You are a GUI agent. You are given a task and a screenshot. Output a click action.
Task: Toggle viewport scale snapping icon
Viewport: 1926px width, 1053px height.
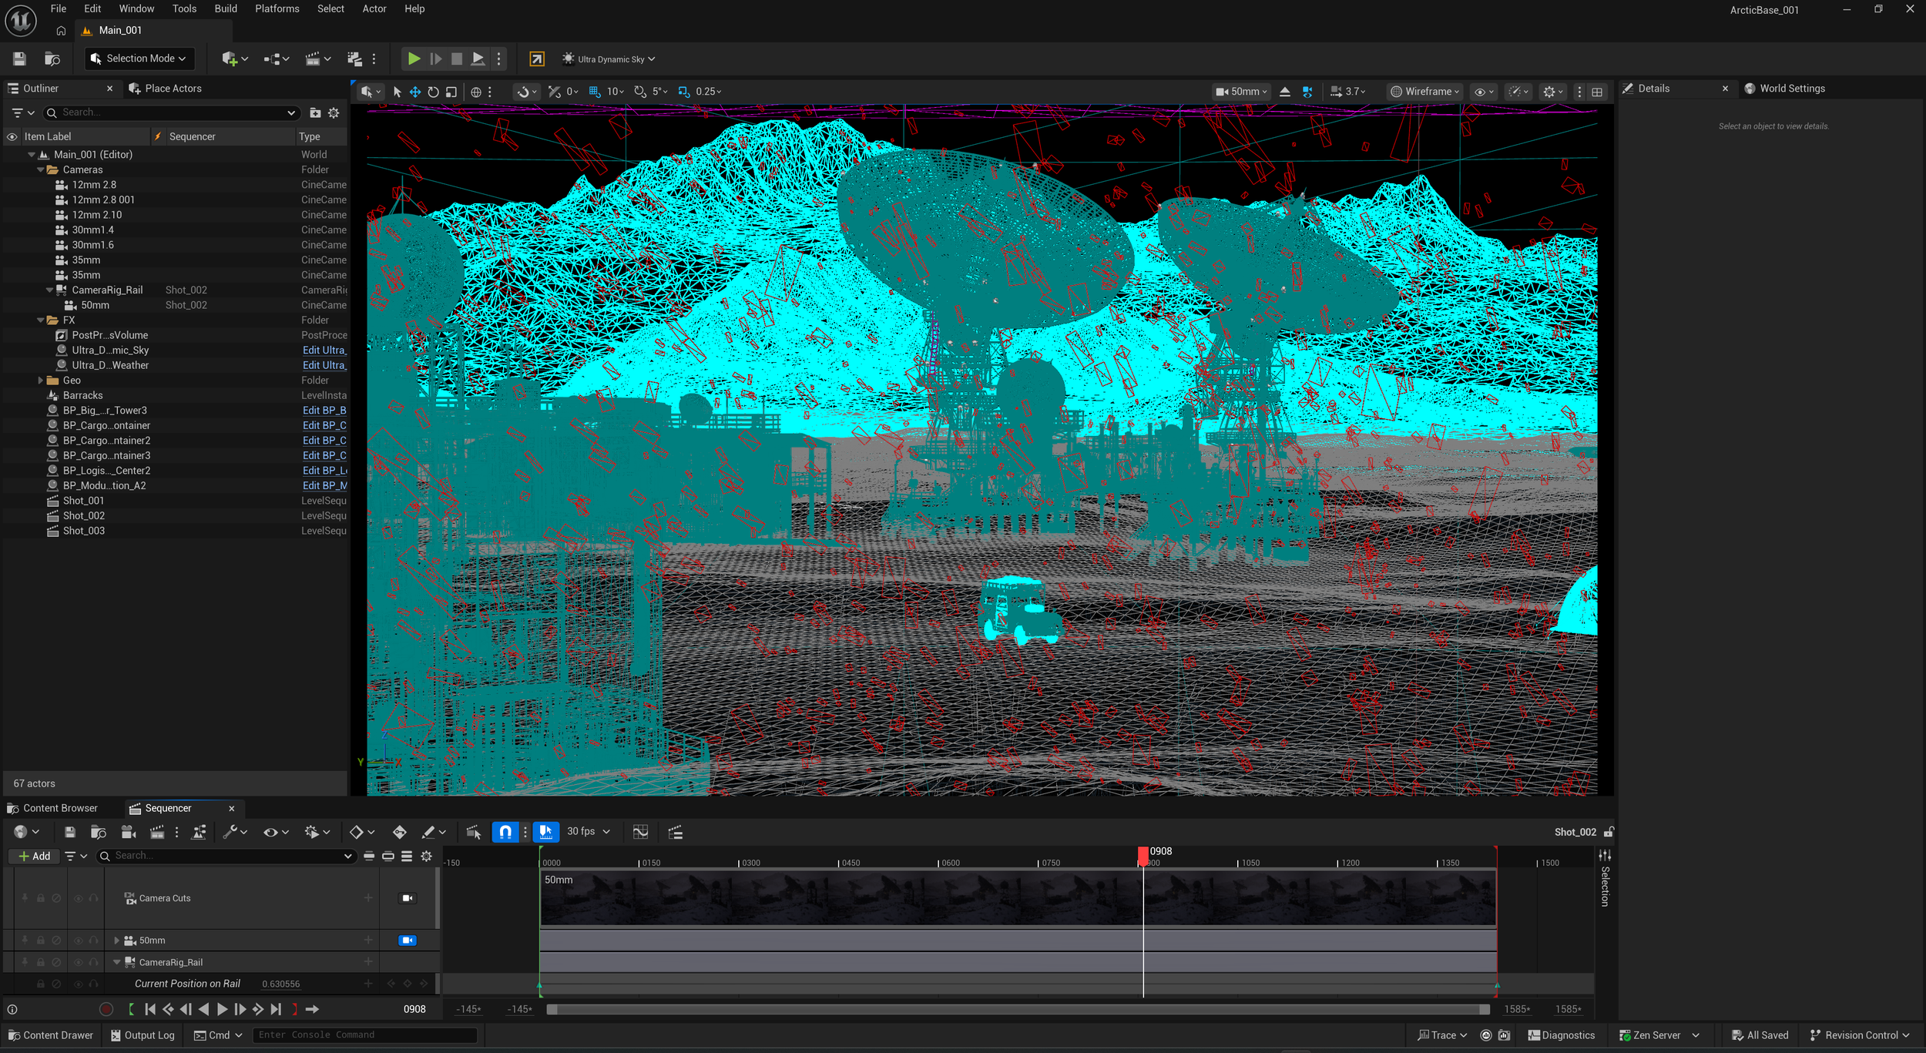[683, 92]
